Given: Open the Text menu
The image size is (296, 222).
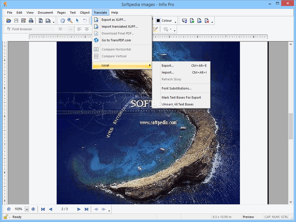Looking at the screenshot, I should [x=73, y=13].
